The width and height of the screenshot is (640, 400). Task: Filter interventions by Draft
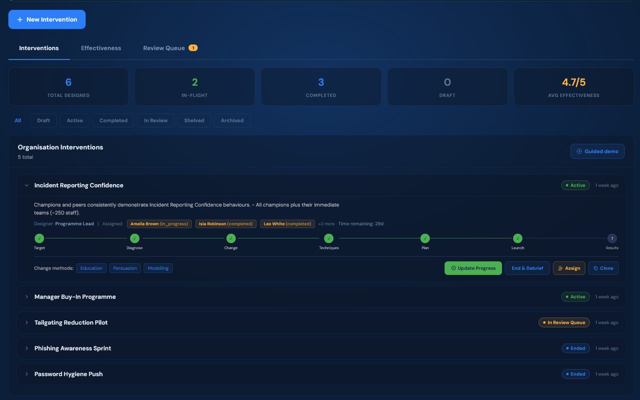[43, 120]
